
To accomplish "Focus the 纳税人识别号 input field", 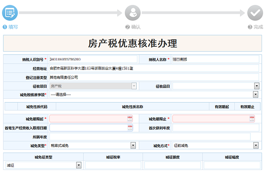I will [x=93, y=60].
